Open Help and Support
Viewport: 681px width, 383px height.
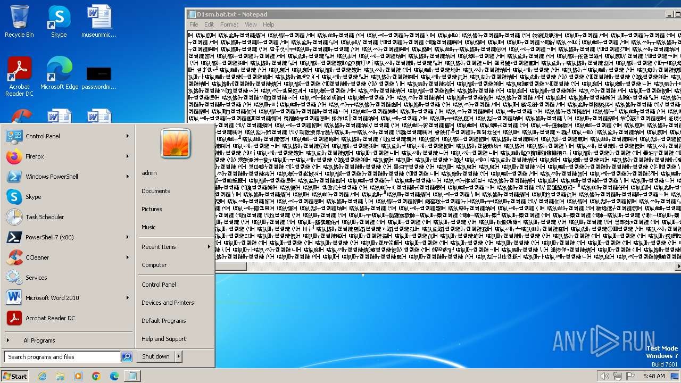click(164, 339)
